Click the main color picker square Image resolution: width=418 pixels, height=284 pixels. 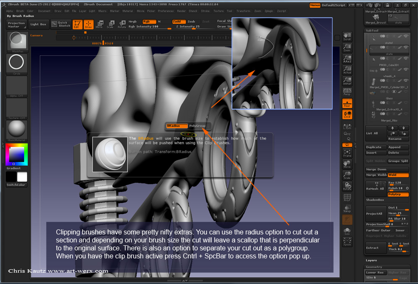click(x=16, y=155)
